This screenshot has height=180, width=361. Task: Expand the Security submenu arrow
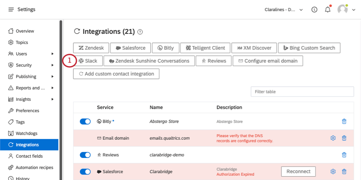(x=53, y=65)
